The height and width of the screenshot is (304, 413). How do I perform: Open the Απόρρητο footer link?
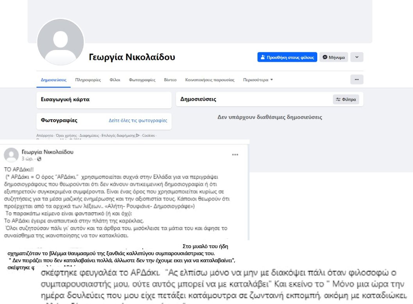point(45,136)
